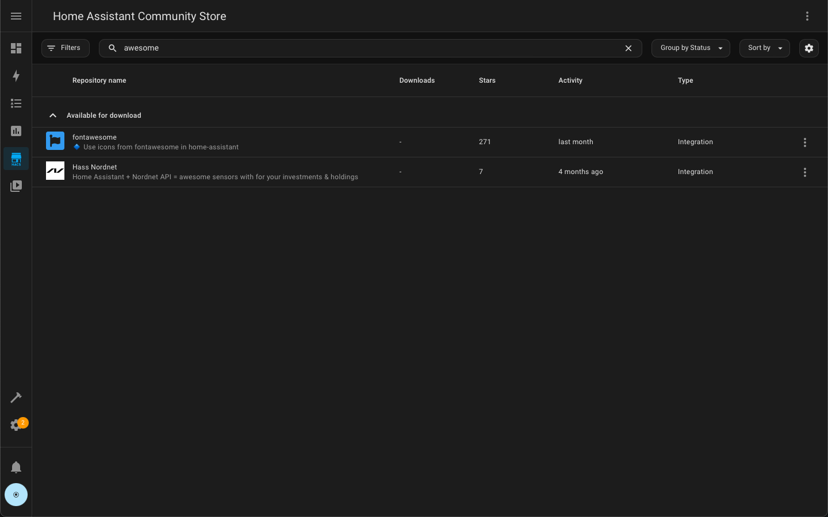
Task: Open the Sort by dropdown
Action: point(764,48)
